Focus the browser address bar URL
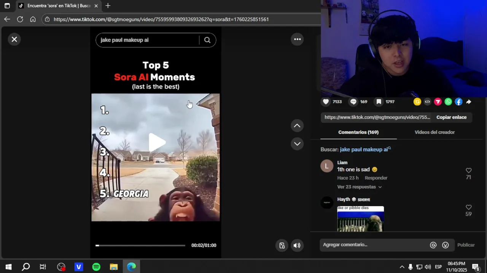The height and width of the screenshot is (273, 487). click(161, 19)
